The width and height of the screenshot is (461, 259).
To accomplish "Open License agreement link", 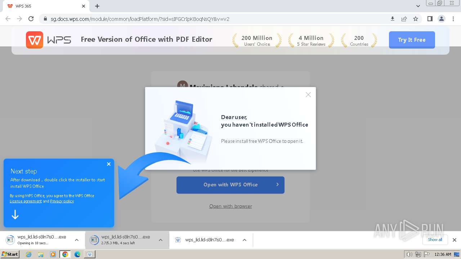I will 26,201.
